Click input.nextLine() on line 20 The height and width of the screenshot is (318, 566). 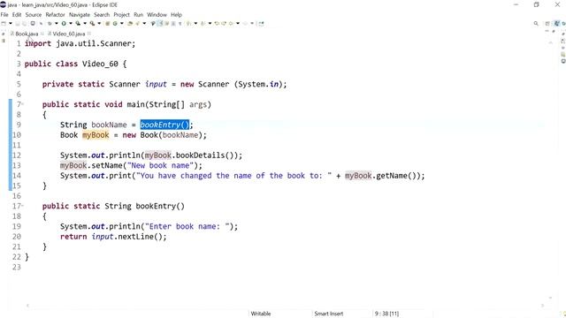pos(129,237)
